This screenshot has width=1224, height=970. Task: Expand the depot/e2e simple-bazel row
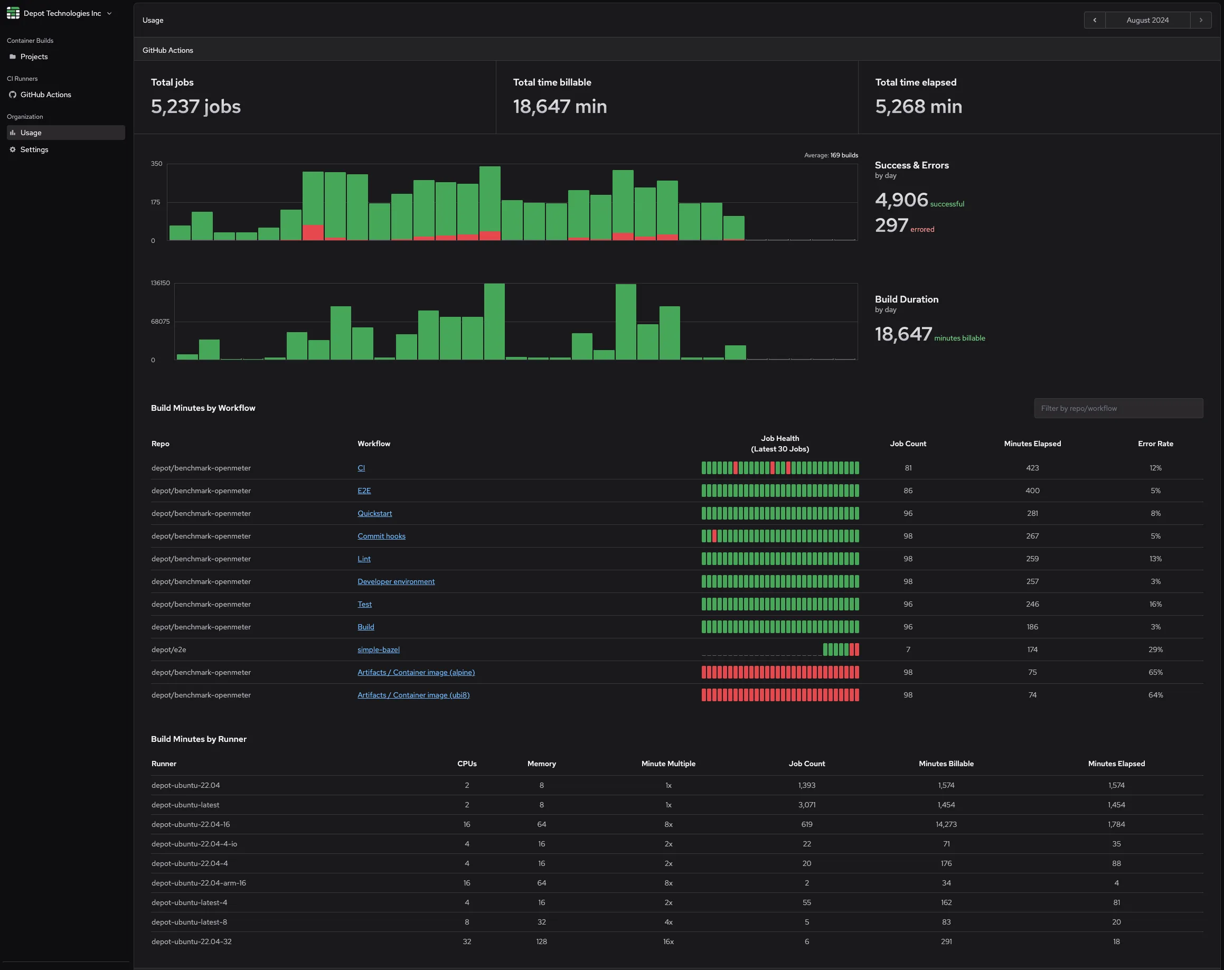coord(378,649)
